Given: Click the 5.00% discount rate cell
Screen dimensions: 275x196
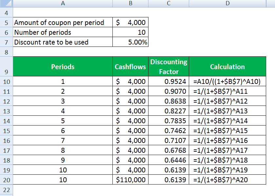Looking at the screenshot, I should click(130, 42).
